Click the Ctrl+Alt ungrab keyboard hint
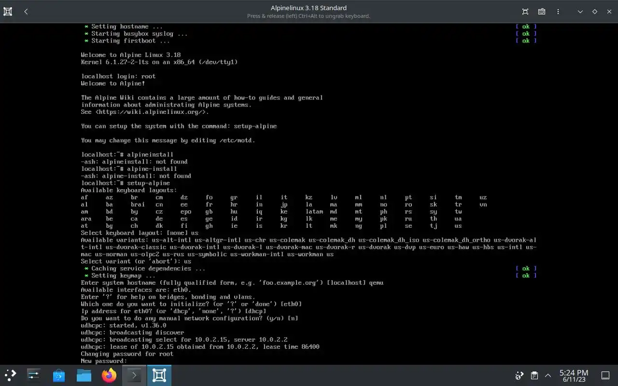Image resolution: width=618 pixels, height=386 pixels. [309, 16]
